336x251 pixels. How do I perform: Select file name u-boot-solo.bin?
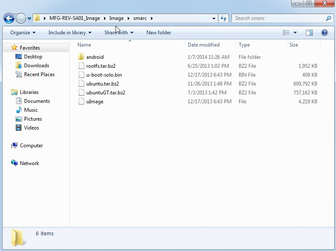click(104, 75)
